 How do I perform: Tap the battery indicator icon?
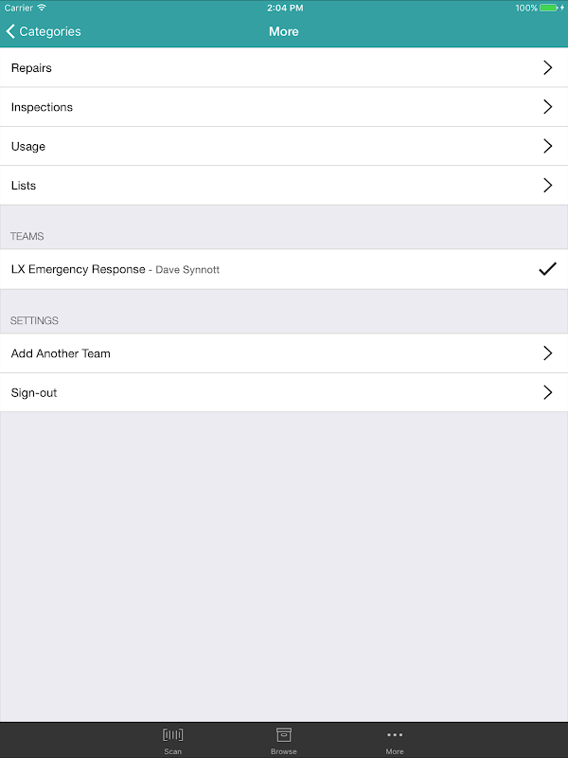point(552,8)
